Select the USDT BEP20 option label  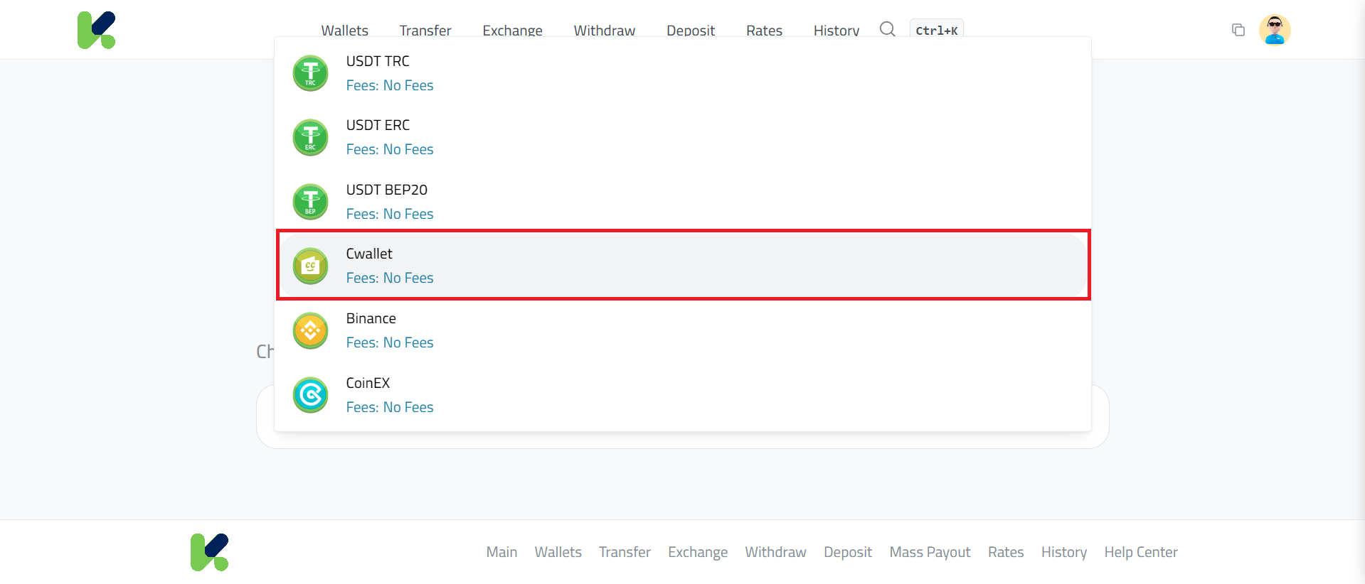click(387, 190)
